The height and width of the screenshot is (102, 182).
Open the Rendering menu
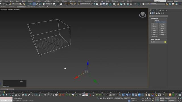click(x=56, y=1)
